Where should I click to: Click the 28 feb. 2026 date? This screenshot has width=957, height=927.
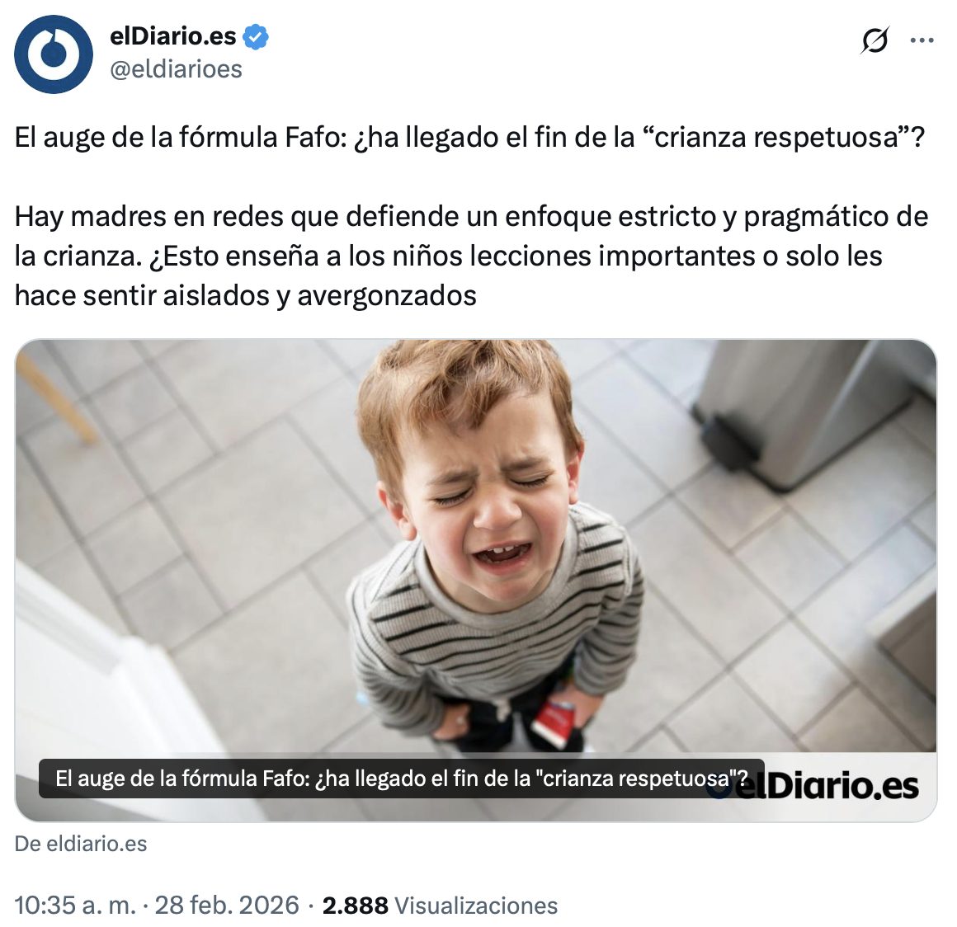[x=227, y=905]
